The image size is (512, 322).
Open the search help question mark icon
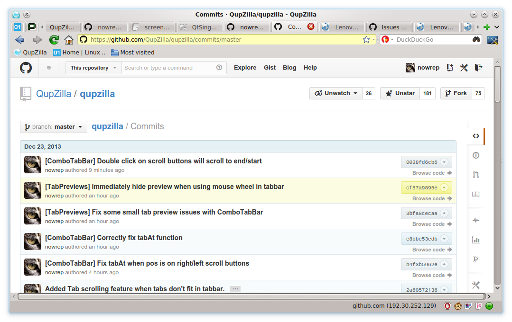pyautogui.click(x=219, y=67)
